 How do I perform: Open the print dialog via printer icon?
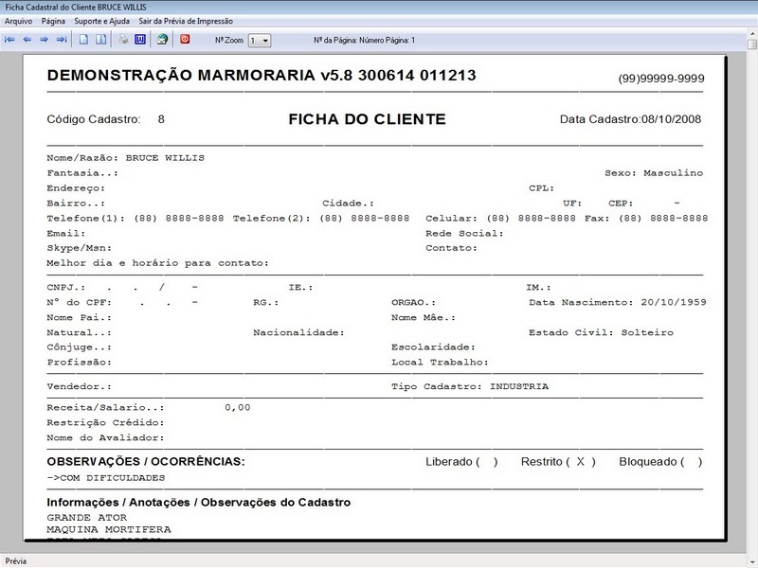[x=121, y=39]
